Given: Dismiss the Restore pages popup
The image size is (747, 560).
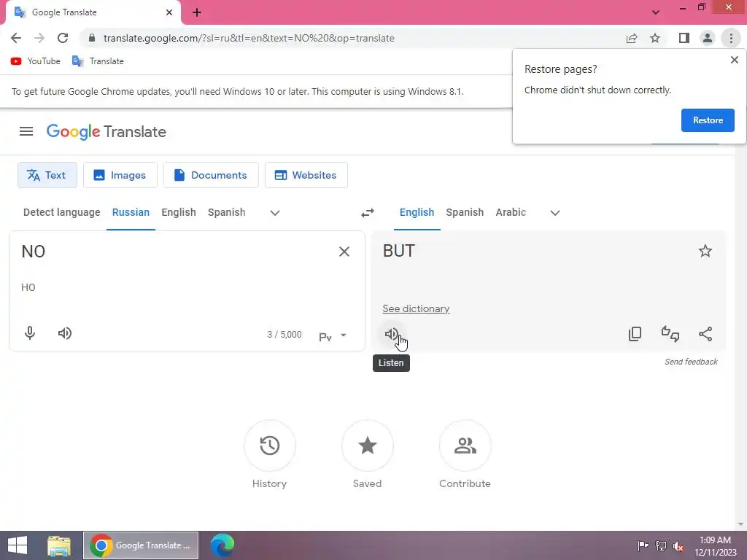Looking at the screenshot, I should (734, 60).
